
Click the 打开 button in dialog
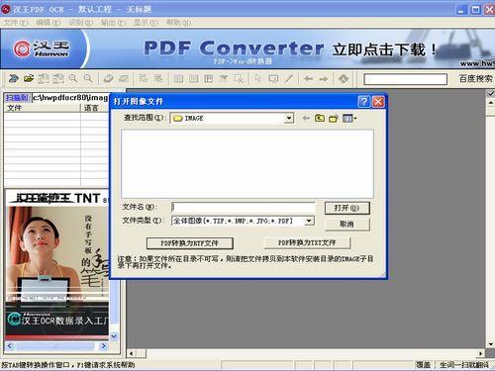[346, 208]
